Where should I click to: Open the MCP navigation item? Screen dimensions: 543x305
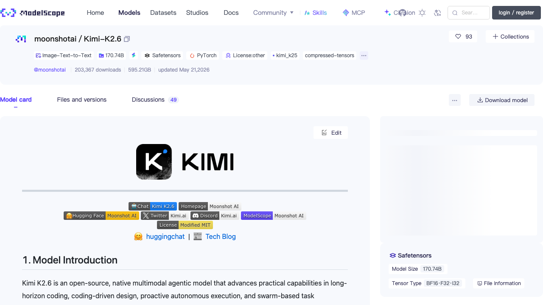tap(354, 13)
